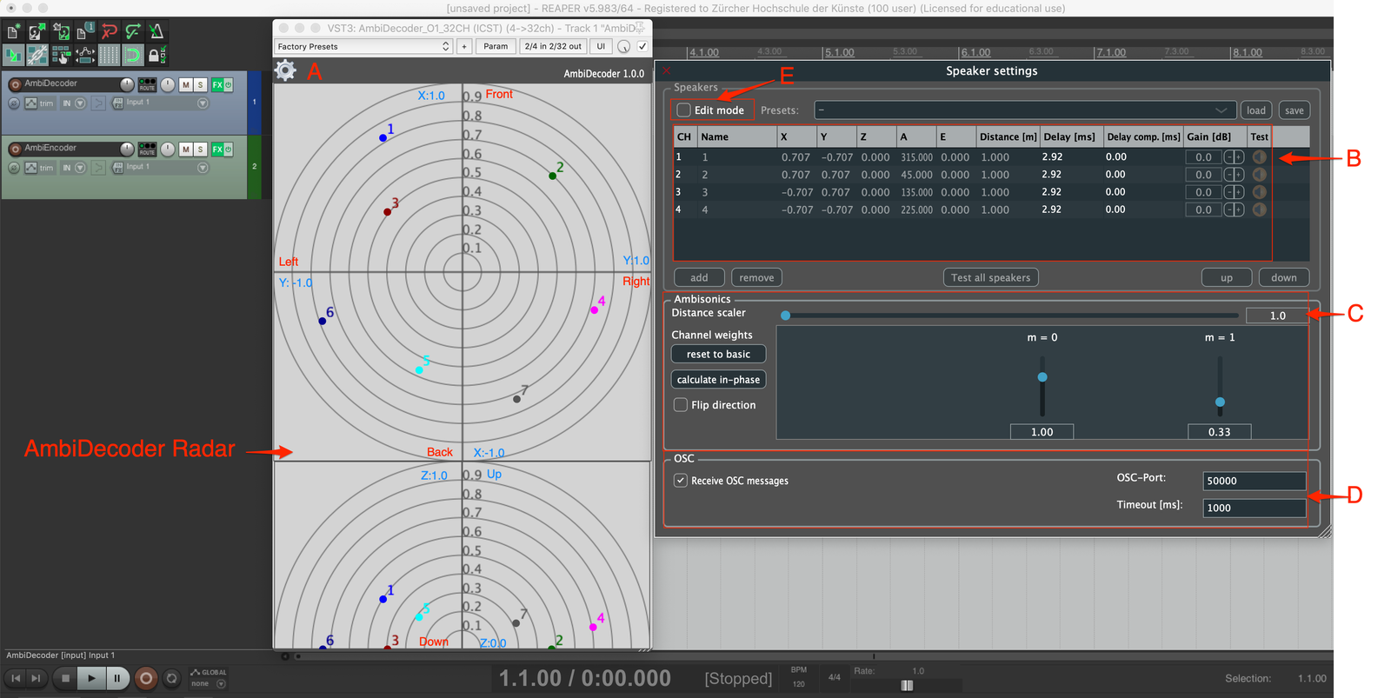
Task: Mute the AmbiDecoder track
Action: [x=186, y=84]
